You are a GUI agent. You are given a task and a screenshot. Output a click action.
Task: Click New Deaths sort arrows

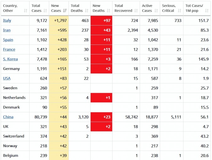[109, 11]
